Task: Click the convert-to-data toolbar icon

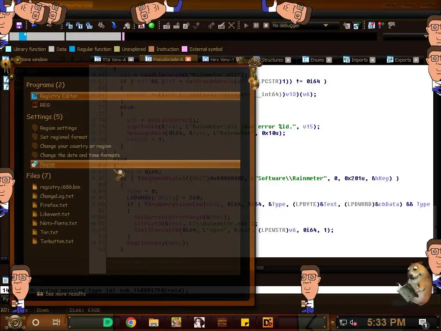Action: point(176,26)
